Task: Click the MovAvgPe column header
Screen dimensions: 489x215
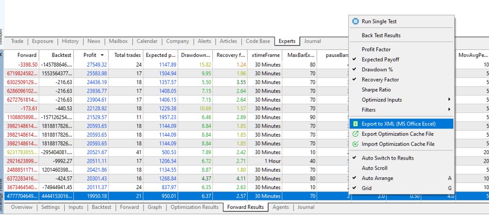Action: tap(473, 55)
